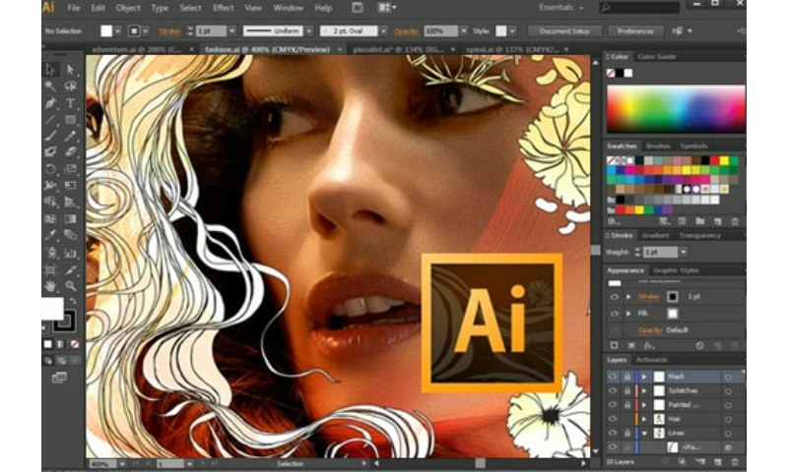Select the Blob Brush tool

pyautogui.click(x=51, y=151)
